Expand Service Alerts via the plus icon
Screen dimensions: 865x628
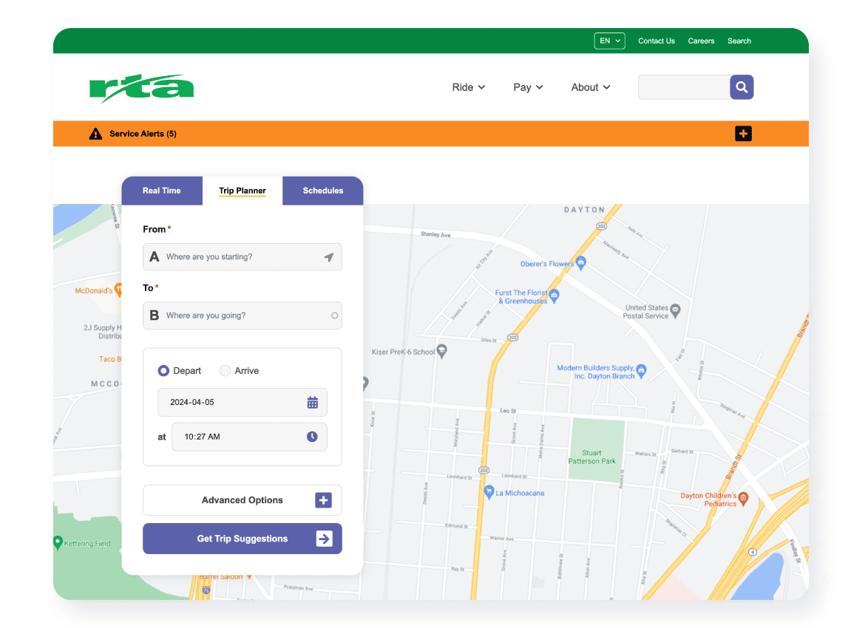click(x=743, y=134)
